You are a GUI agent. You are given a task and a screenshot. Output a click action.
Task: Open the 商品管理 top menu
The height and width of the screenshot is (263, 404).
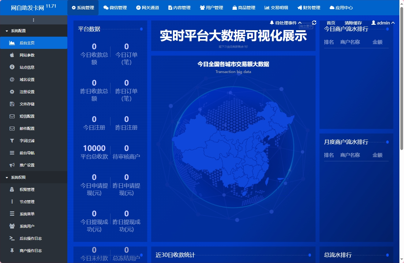(x=244, y=8)
